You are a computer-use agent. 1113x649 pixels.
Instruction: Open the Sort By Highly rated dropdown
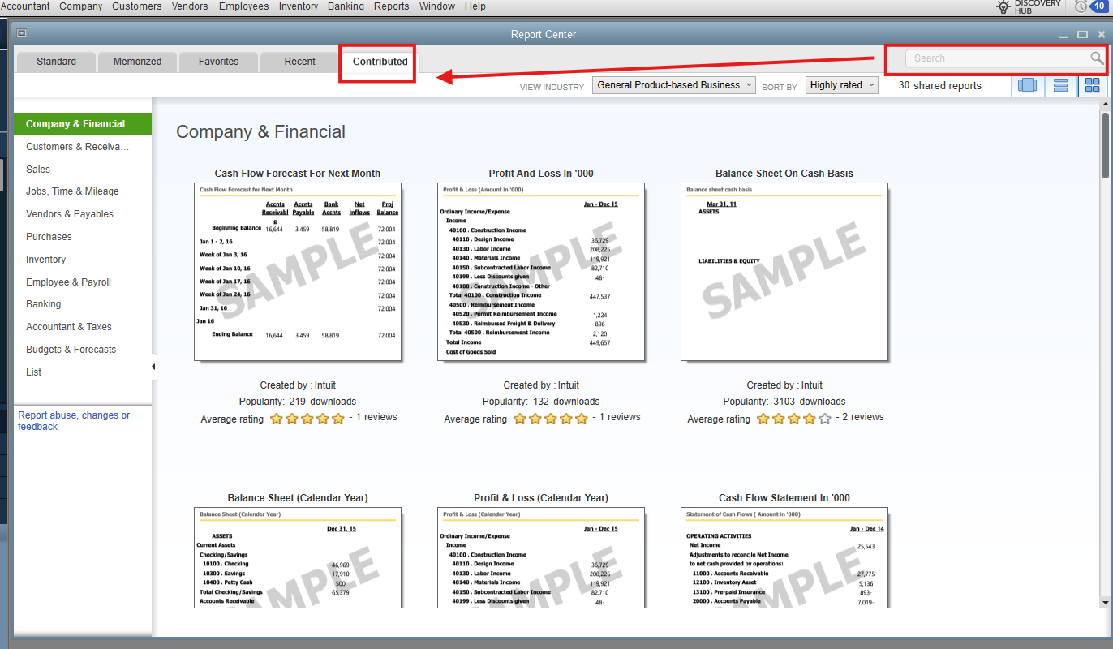tap(842, 85)
